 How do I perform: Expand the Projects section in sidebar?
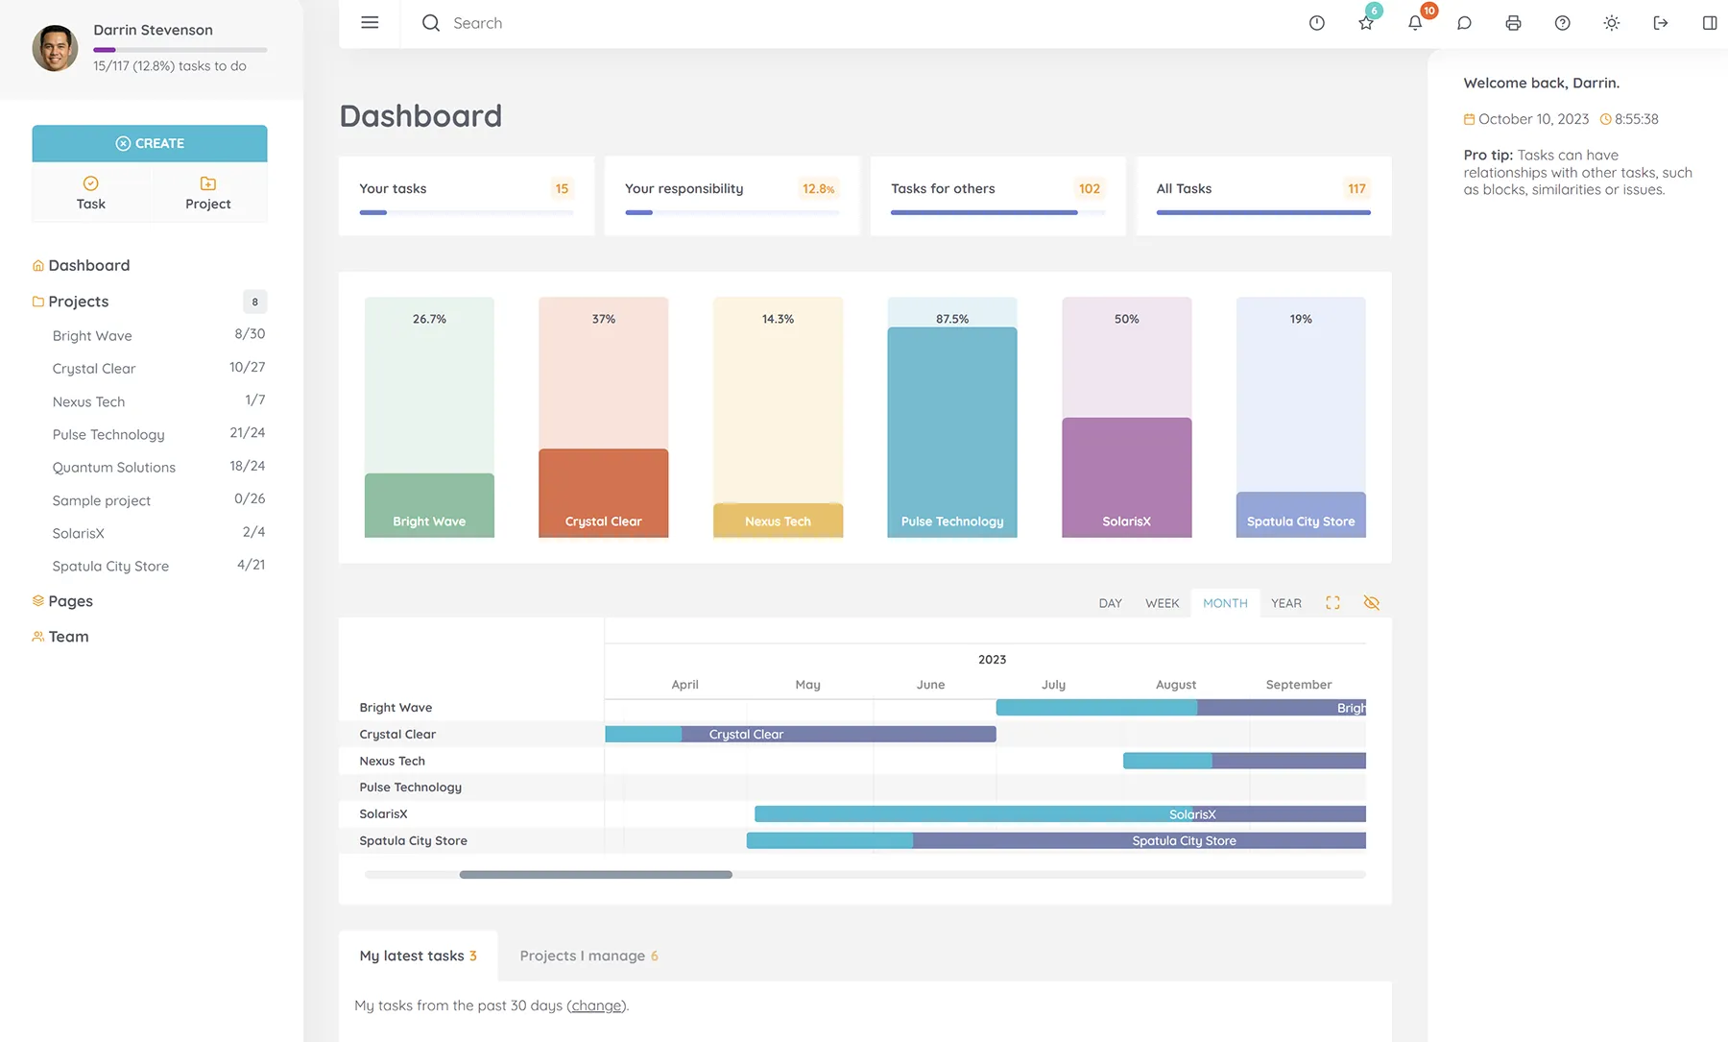click(x=79, y=302)
